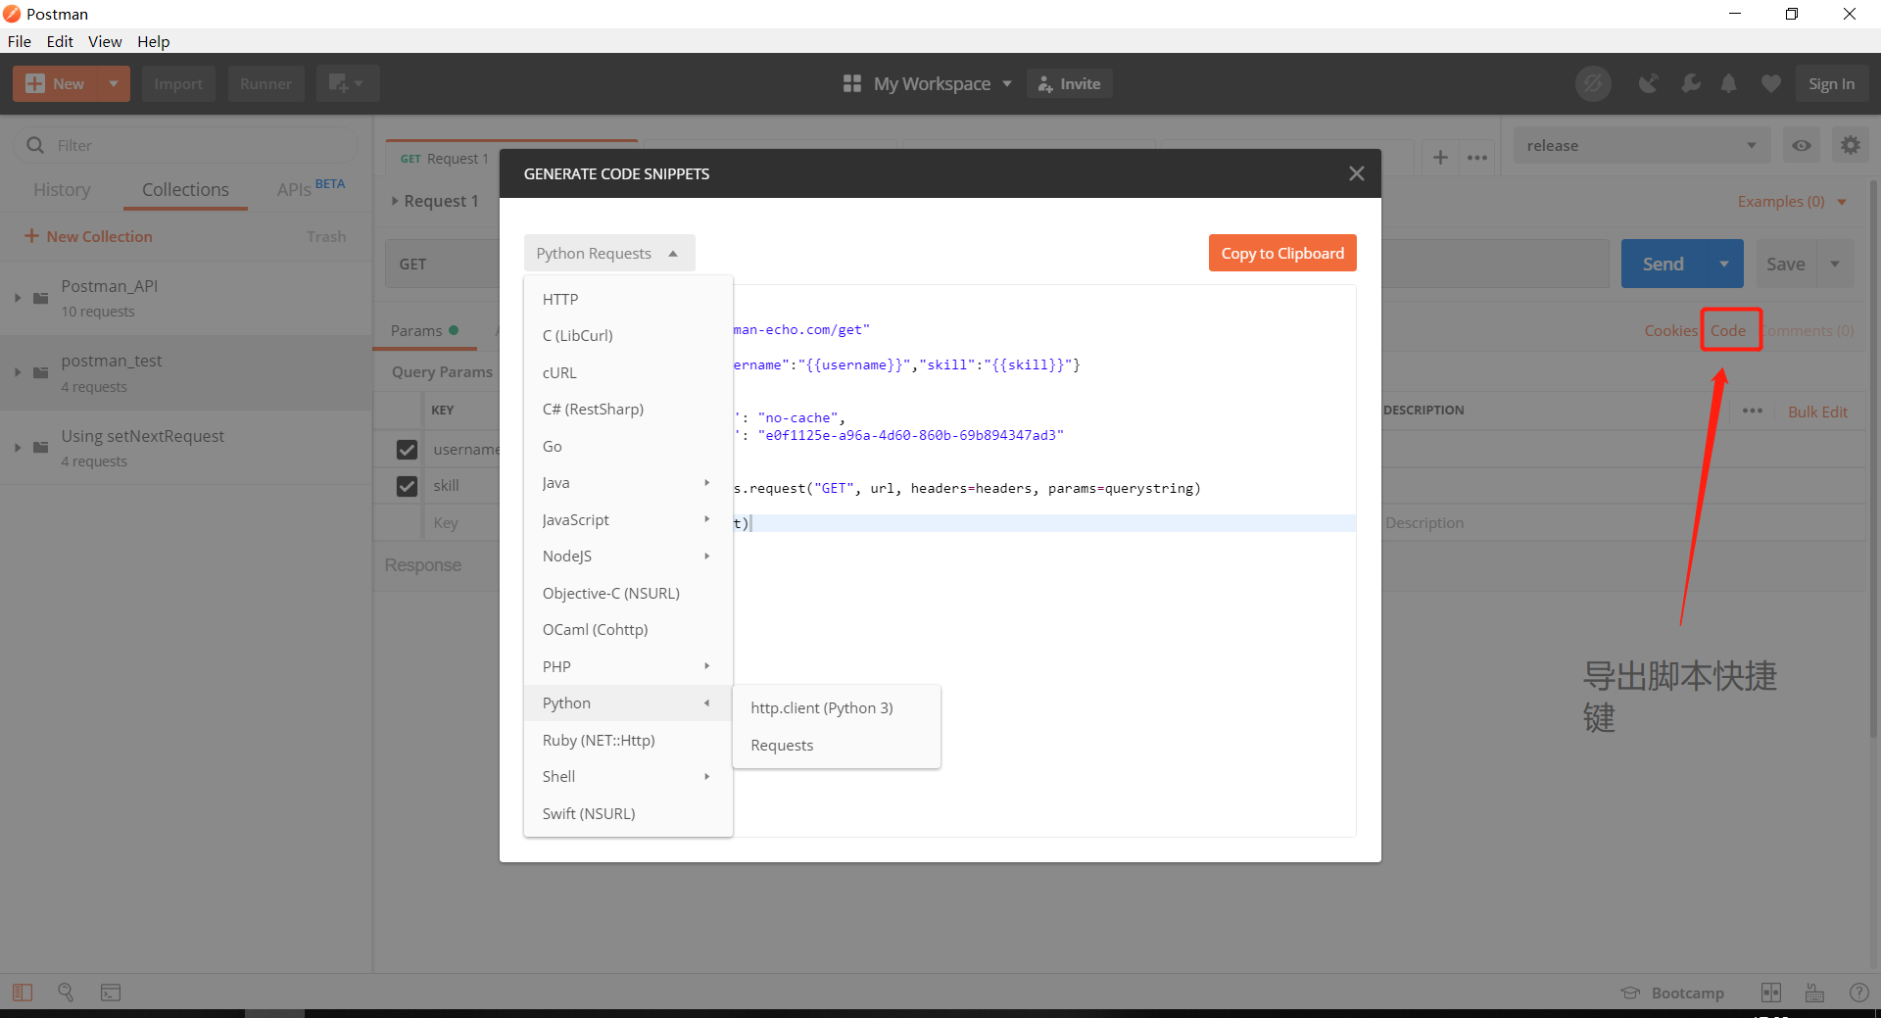Open the satellite capture requests icon
The width and height of the screenshot is (1881, 1018).
coord(1649,83)
